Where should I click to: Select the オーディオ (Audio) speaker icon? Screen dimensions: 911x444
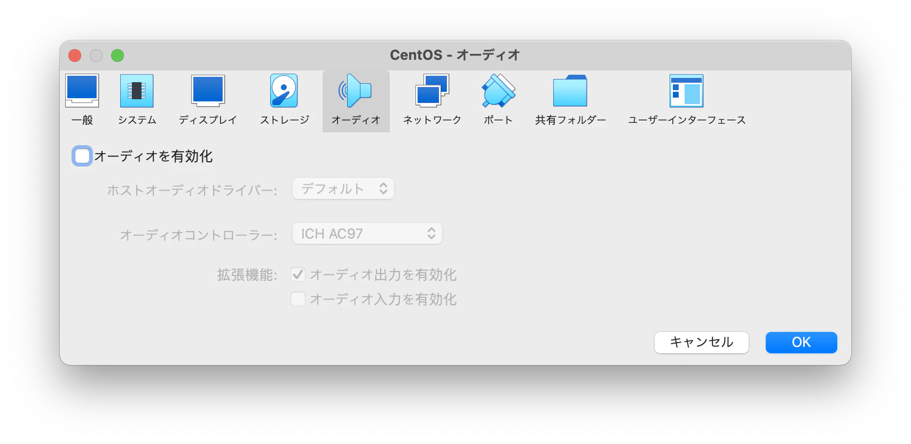coord(356,91)
